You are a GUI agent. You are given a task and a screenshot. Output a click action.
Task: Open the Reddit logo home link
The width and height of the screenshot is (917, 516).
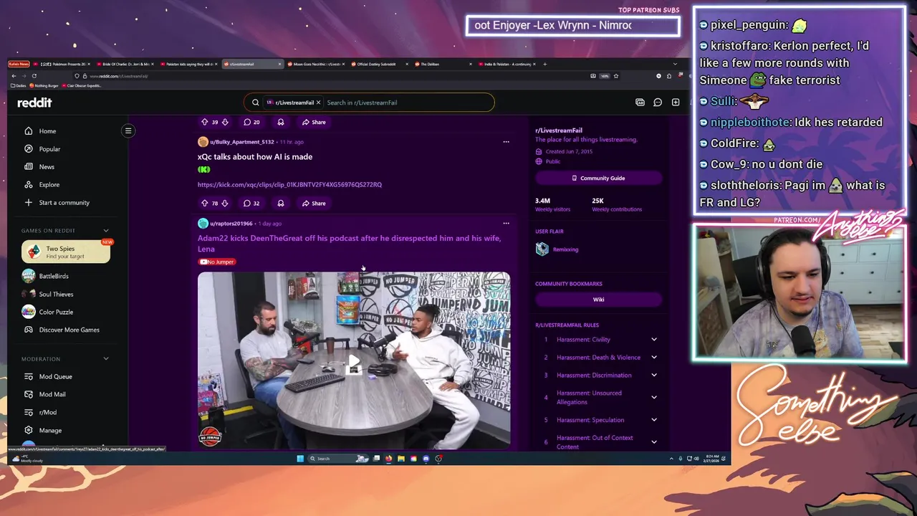[34, 102]
